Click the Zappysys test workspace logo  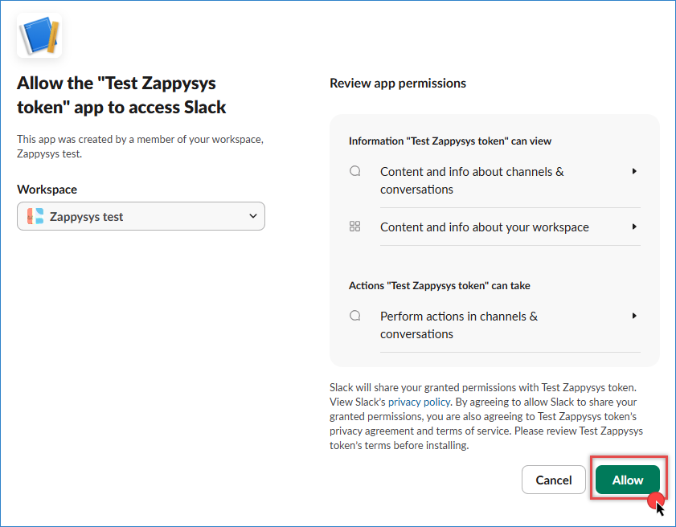click(35, 216)
